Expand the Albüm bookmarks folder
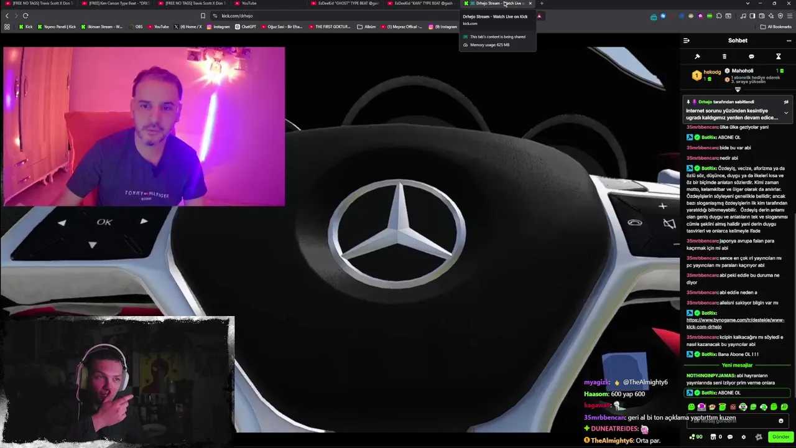This screenshot has width=796, height=448. point(367,27)
